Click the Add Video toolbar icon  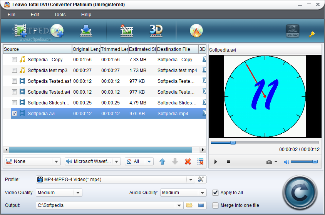tap(20, 31)
